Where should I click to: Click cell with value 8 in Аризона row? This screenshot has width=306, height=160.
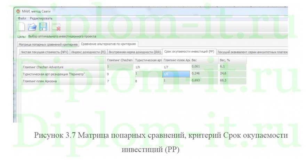click(x=148, y=81)
